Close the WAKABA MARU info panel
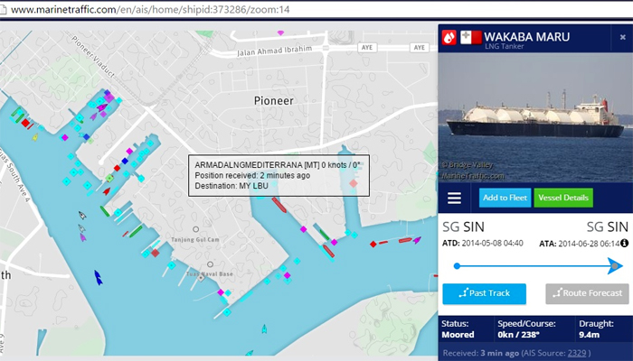 click(622, 38)
